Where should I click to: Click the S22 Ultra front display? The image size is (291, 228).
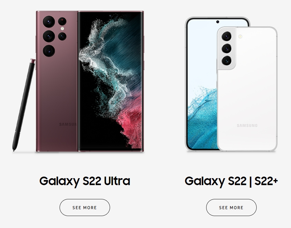(110, 81)
